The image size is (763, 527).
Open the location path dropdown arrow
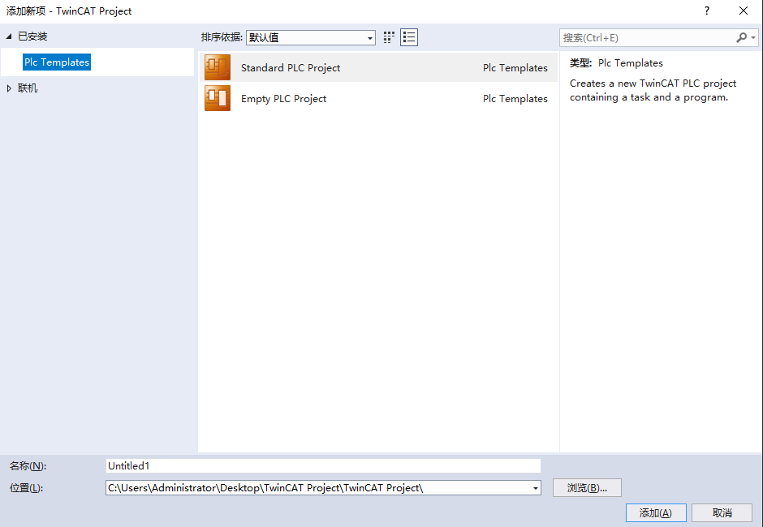tap(535, 487)
